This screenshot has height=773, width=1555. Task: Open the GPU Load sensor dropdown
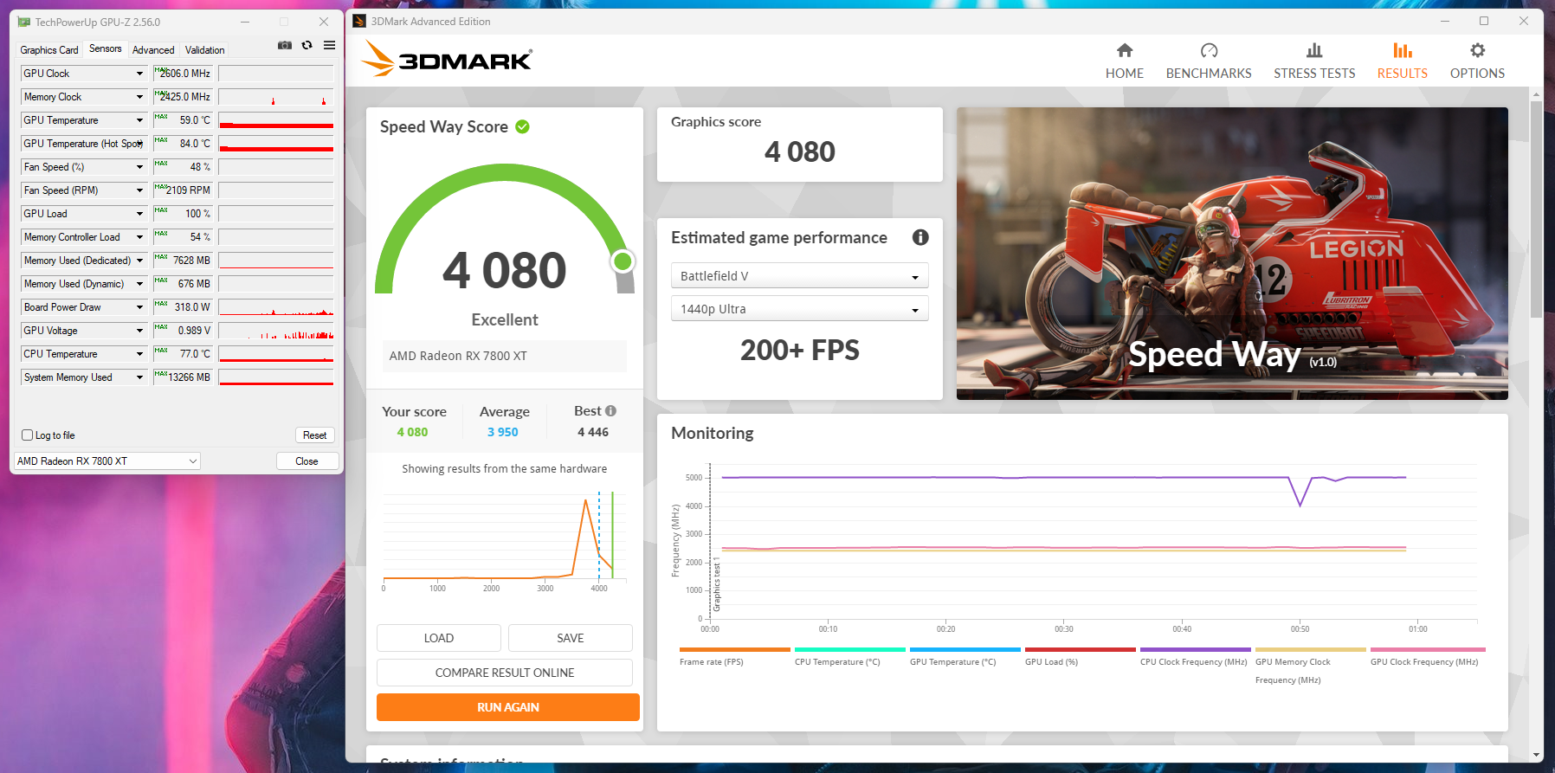click(139, 214)
